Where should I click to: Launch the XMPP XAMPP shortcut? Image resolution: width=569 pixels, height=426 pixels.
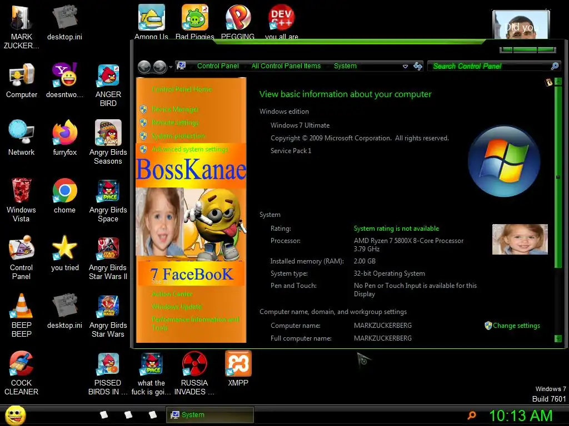[x=238, y=369]
